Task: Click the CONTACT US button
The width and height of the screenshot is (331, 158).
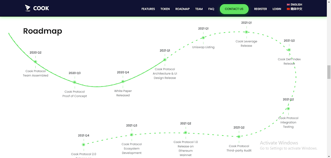Action: pyautogui.click(x=234, y=9)
